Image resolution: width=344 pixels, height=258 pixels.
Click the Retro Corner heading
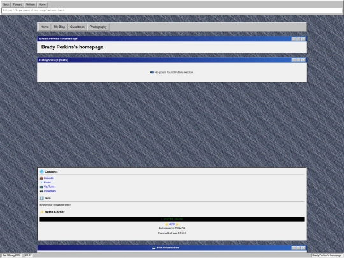pyautogui.click(x=54, y=212)
